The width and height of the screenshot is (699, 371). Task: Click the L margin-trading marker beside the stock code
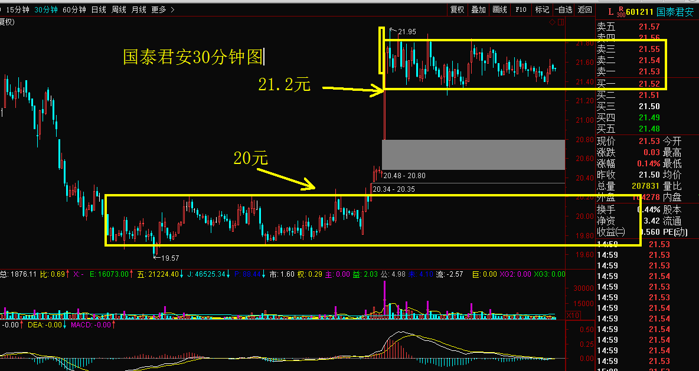tap(611, 11)
